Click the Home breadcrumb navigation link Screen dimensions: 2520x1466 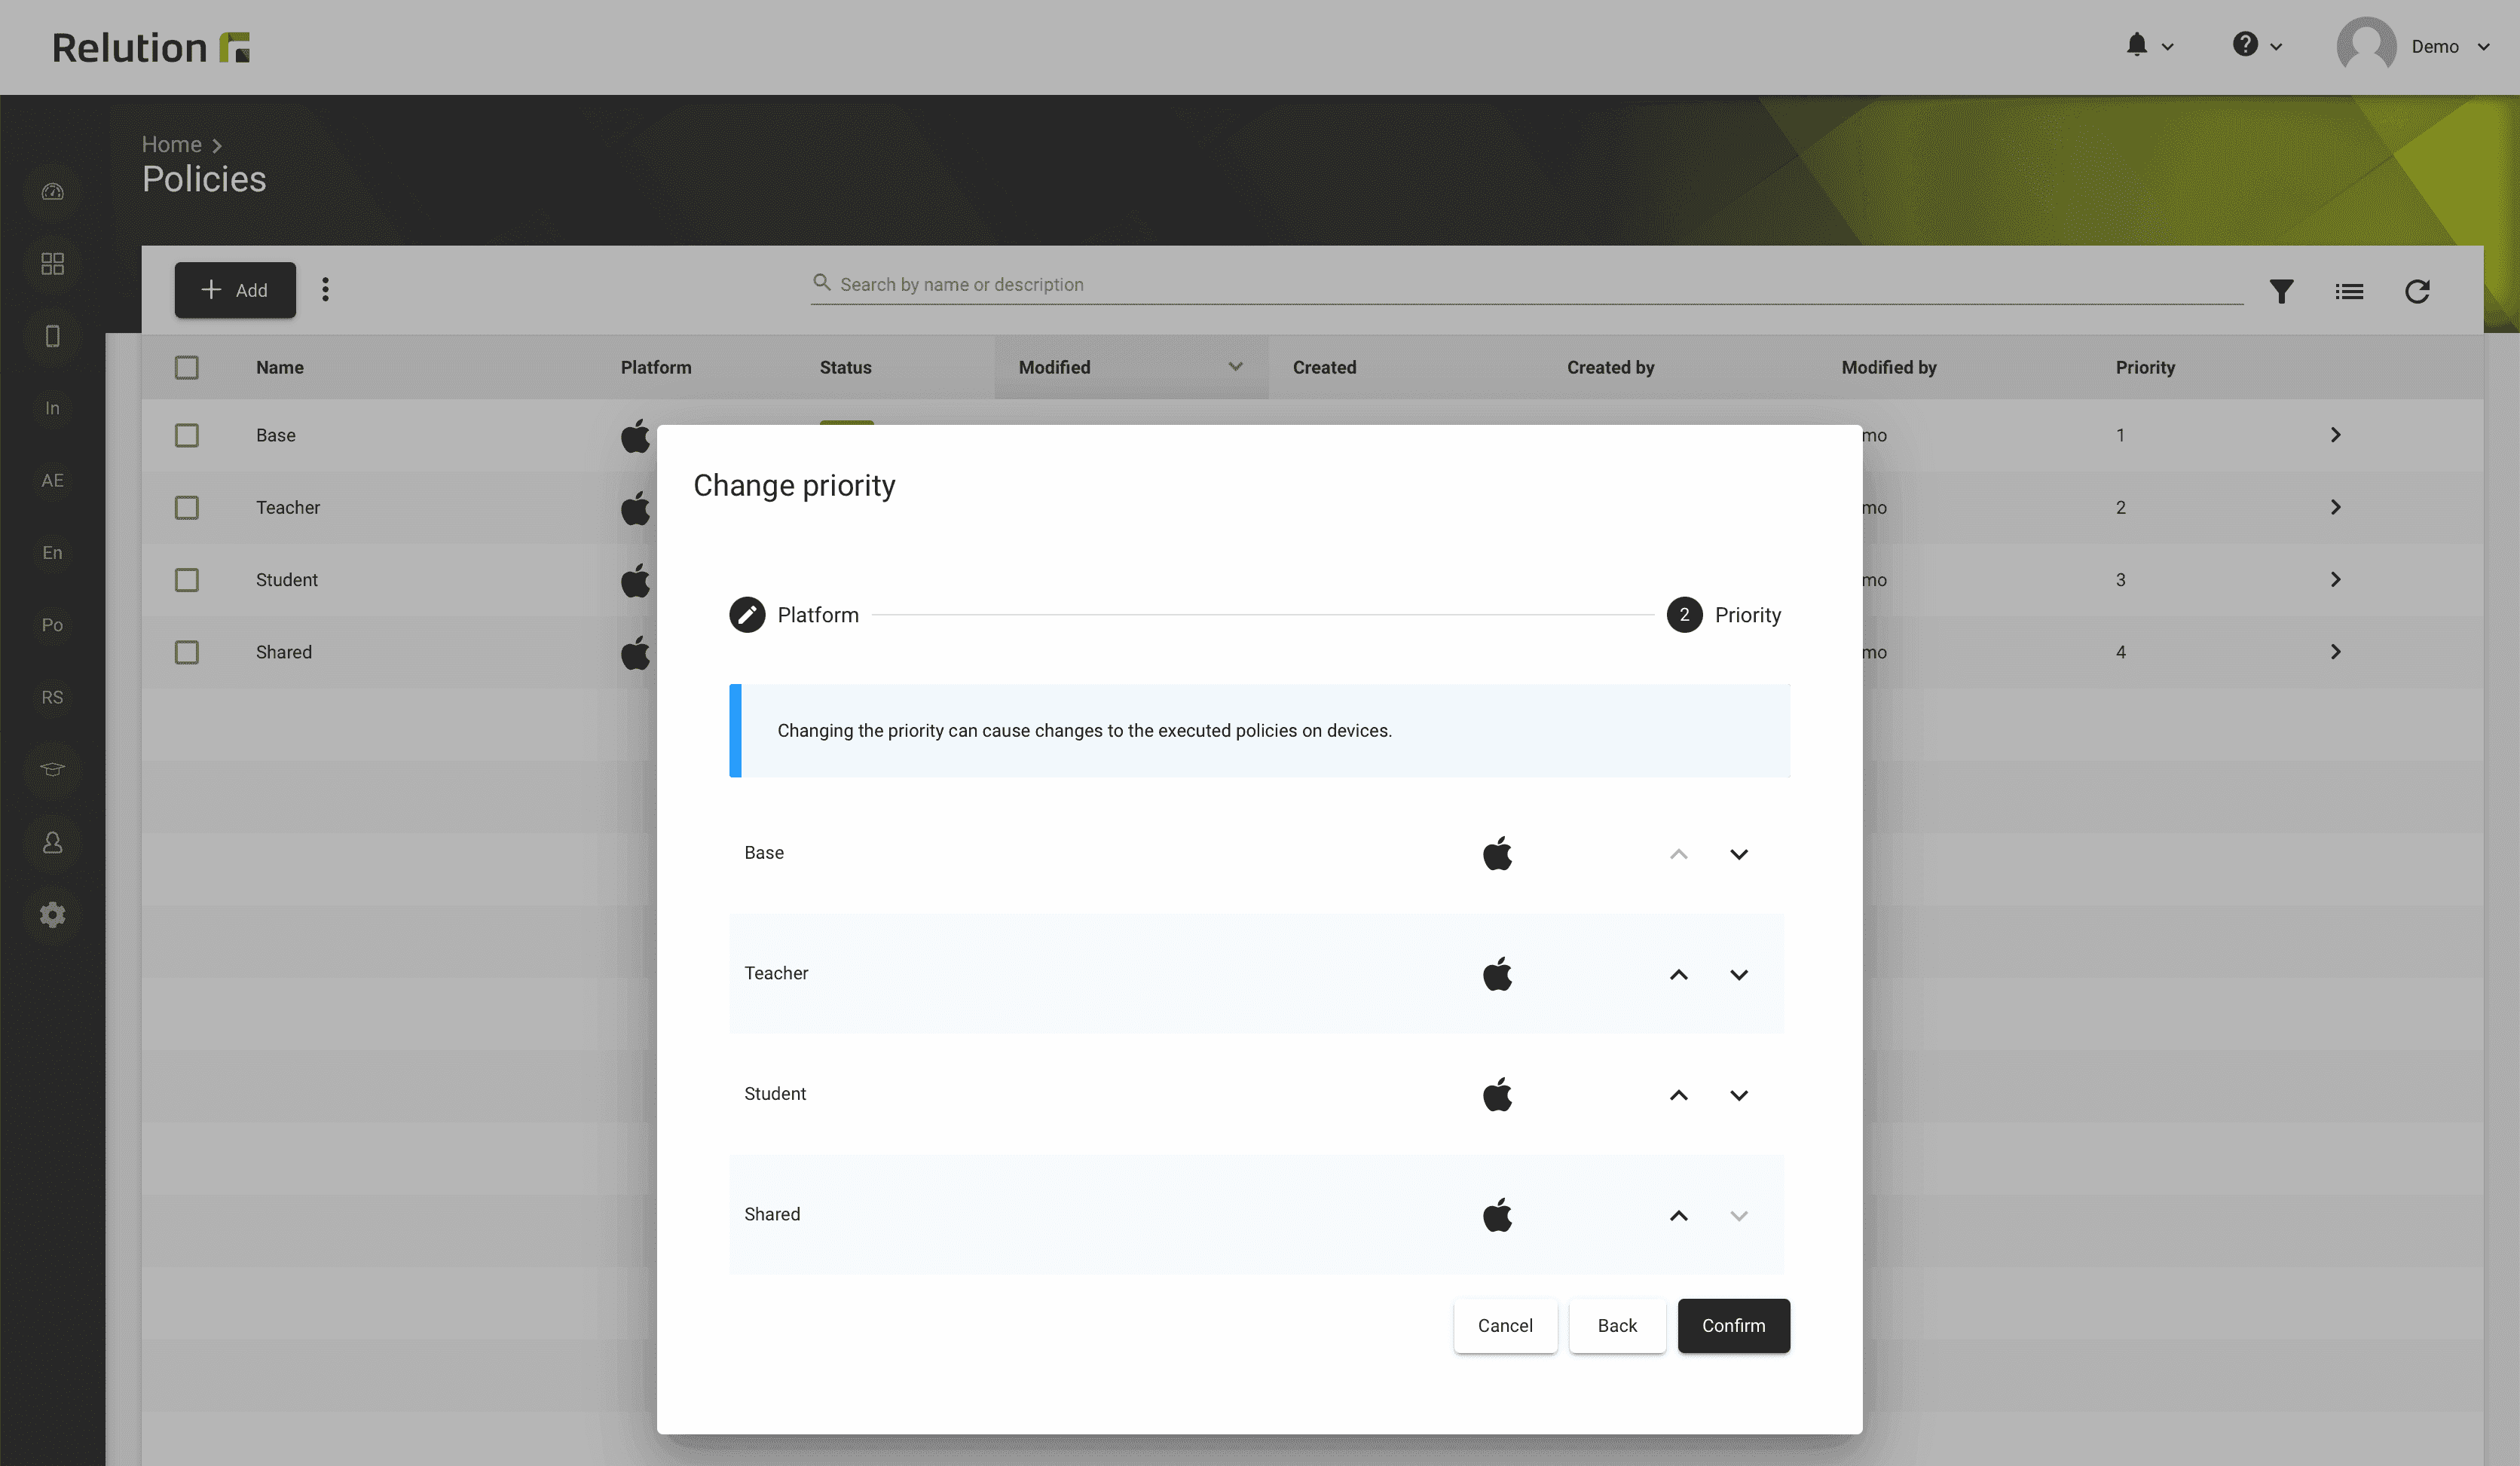point(170,143)
